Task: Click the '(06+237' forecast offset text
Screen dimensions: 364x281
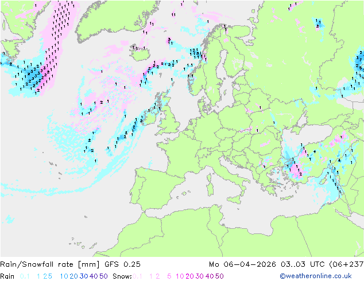Action: tap(346, 264)
